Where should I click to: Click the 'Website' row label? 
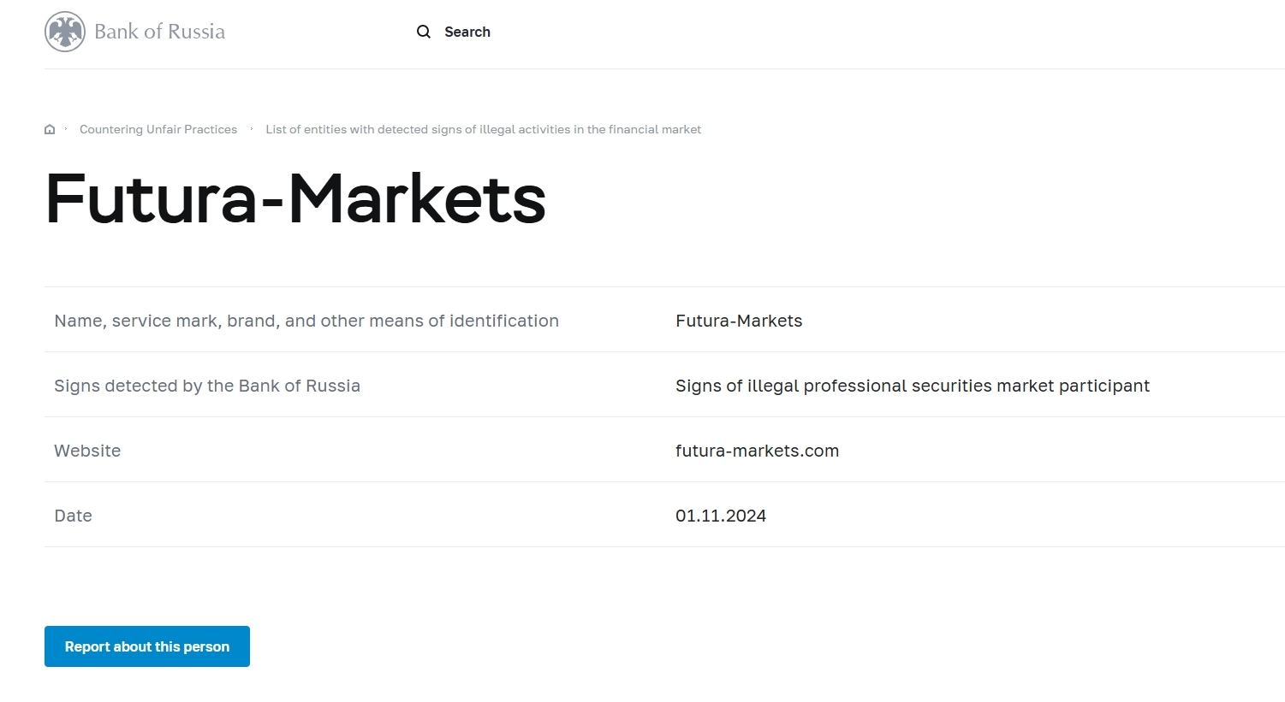pyautogui.click(x=87, y=451)
